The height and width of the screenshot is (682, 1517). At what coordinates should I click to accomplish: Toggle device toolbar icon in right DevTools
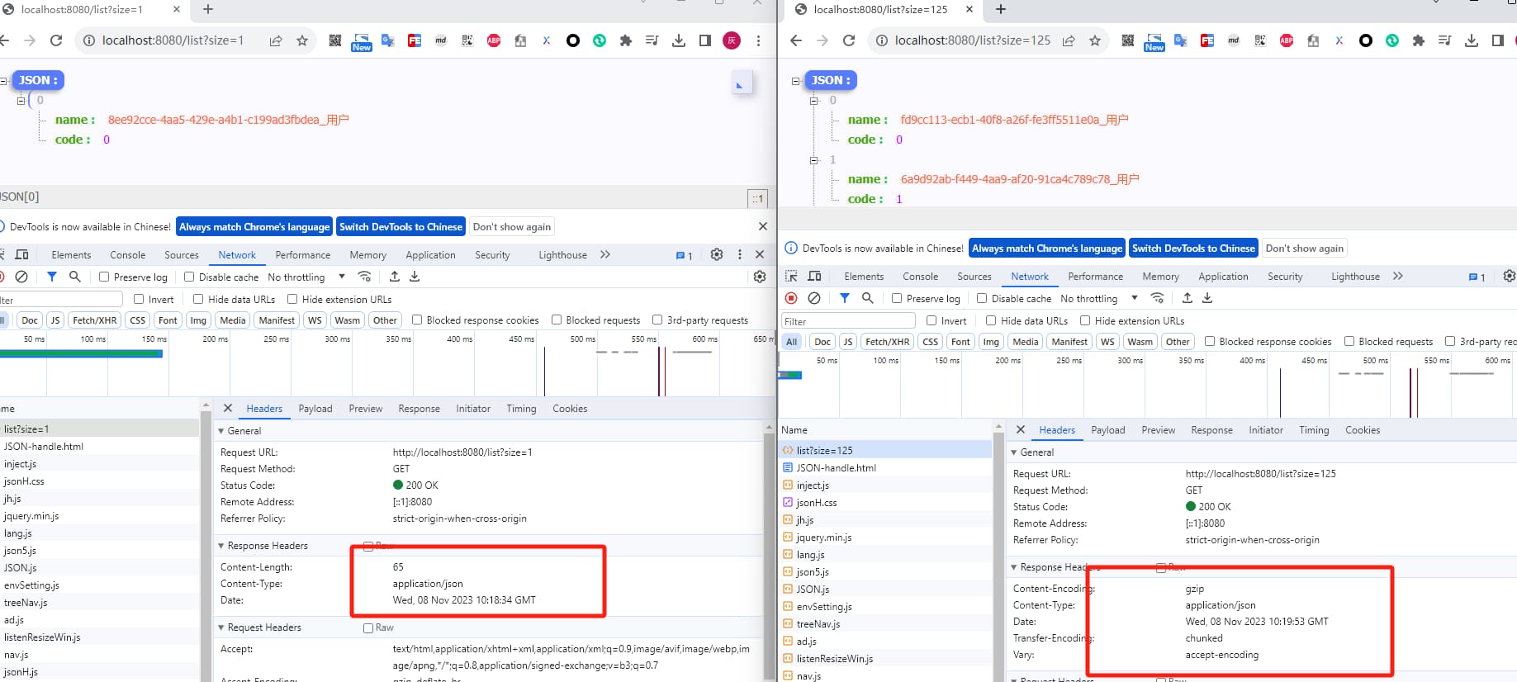click(815, 277)
